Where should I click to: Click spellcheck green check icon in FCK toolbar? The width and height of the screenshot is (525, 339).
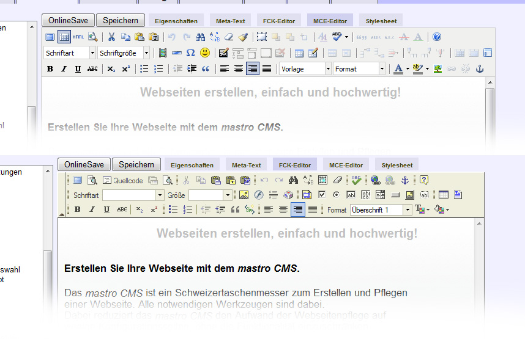[x=356, y=181]
